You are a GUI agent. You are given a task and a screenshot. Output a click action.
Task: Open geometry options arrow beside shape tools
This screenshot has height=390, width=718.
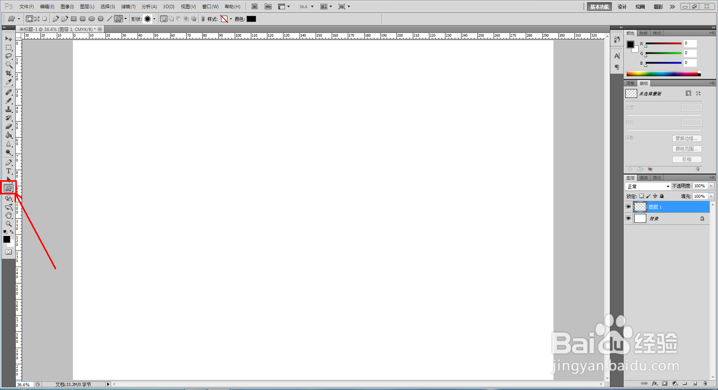click(126, 19)
